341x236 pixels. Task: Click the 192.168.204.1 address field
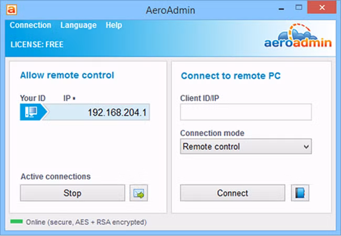point(97,112)
